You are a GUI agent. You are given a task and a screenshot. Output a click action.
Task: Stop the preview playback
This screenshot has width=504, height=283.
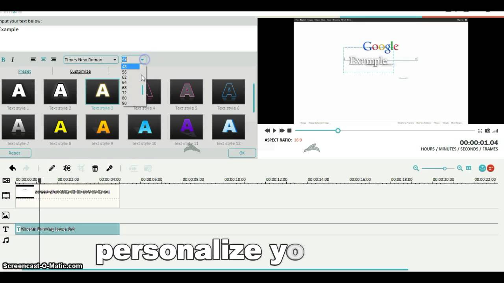point(289,130)
